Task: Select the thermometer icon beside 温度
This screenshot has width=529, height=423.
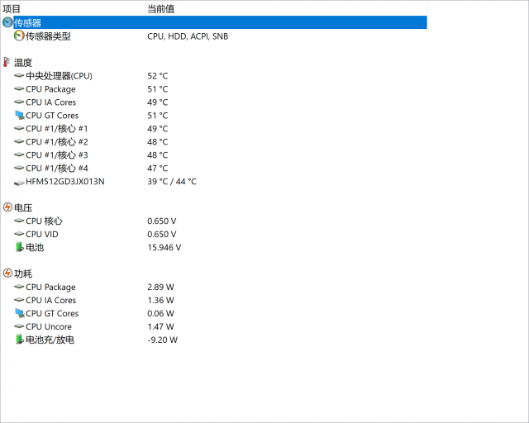Action: coord(7,62)
